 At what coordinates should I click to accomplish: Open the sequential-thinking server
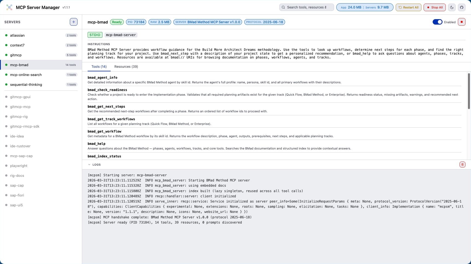coord(26,85)
